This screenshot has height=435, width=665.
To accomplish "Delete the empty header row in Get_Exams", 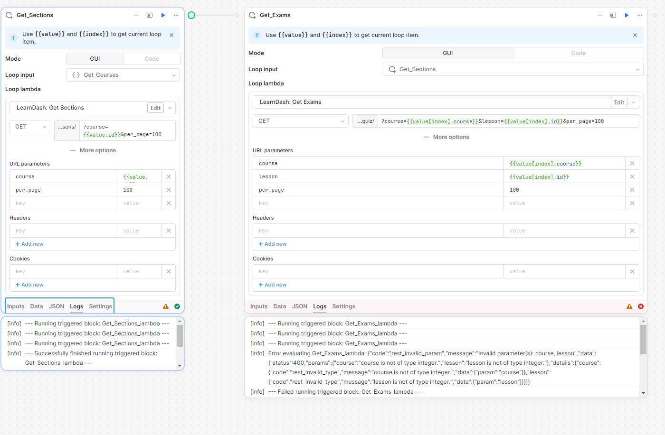I will tap(632, 231).
